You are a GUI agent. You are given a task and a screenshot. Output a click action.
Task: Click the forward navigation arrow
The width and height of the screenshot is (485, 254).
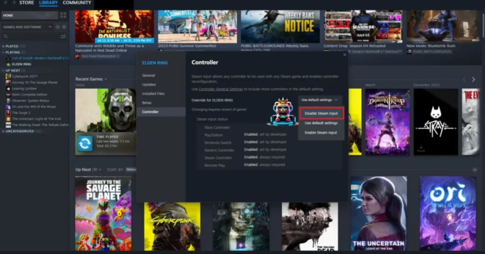pos(13,3)
